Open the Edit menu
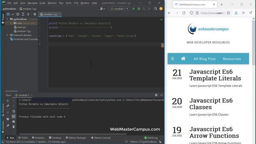This screenshot has width=256, height=144. click(x=16, y=3)
